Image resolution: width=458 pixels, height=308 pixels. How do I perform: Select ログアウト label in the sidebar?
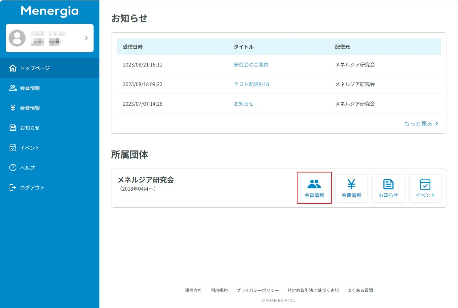pos(32,187)
